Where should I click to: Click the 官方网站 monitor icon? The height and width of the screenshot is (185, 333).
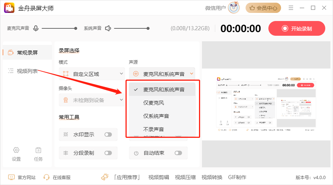click(11, 177)
